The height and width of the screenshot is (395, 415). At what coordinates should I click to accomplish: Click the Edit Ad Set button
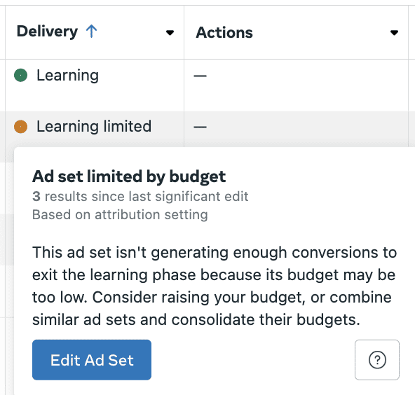coord(92,360)
